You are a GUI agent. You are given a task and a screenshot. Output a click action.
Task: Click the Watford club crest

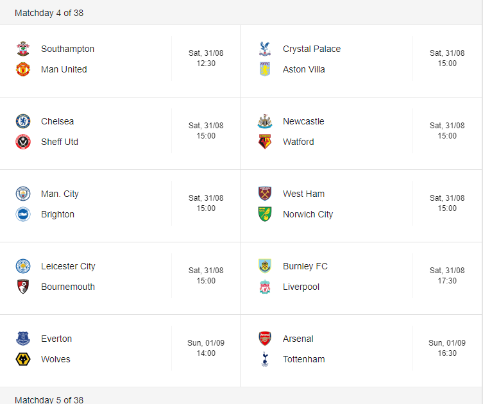(x=265, y=142)
